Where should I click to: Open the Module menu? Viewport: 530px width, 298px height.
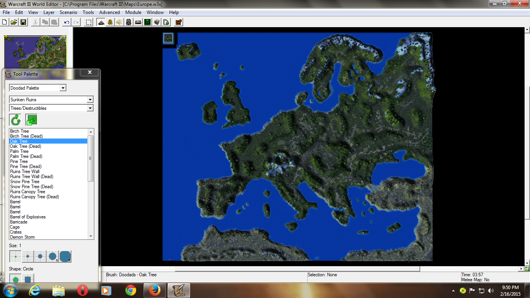click(x=133, y=12)
